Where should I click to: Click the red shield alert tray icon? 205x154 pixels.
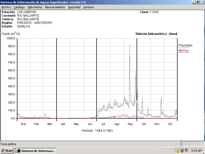click(x=182, y=151)
